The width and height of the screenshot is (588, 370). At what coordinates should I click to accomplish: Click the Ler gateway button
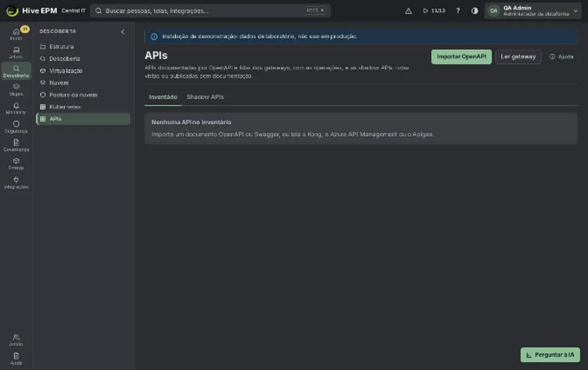click(x=518, y=57)
